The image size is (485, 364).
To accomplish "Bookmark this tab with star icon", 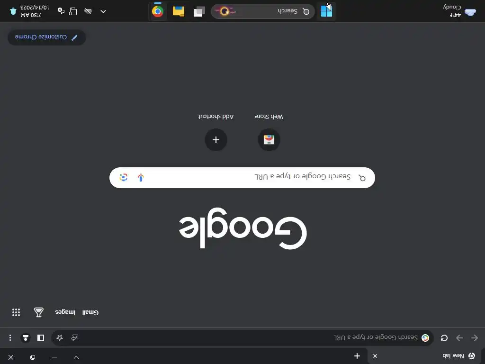I will point(60,337).
